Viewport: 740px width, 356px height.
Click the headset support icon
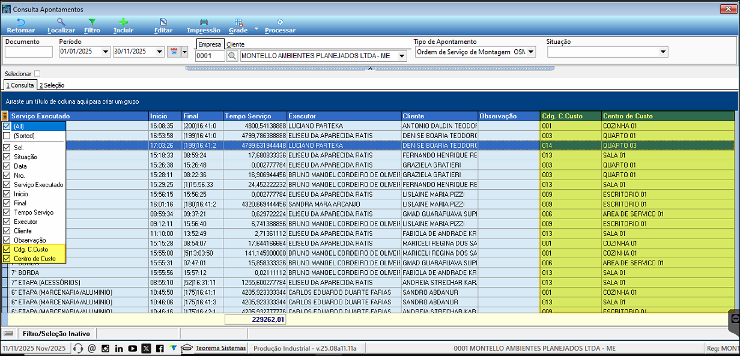(78, 348)
